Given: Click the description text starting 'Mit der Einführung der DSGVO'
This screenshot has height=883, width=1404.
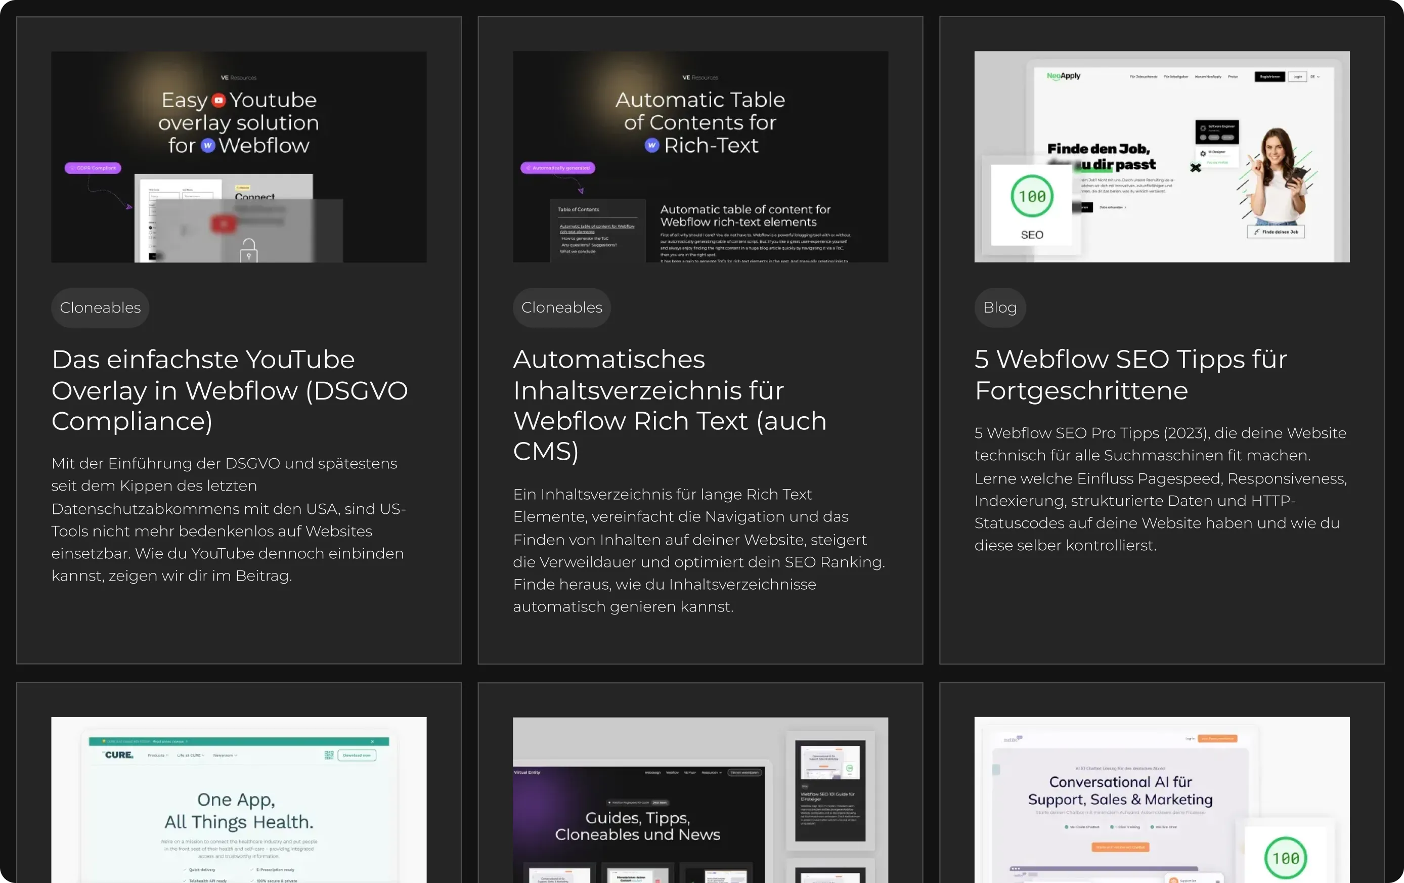Looking at the screenshot, I should [229, 519].
